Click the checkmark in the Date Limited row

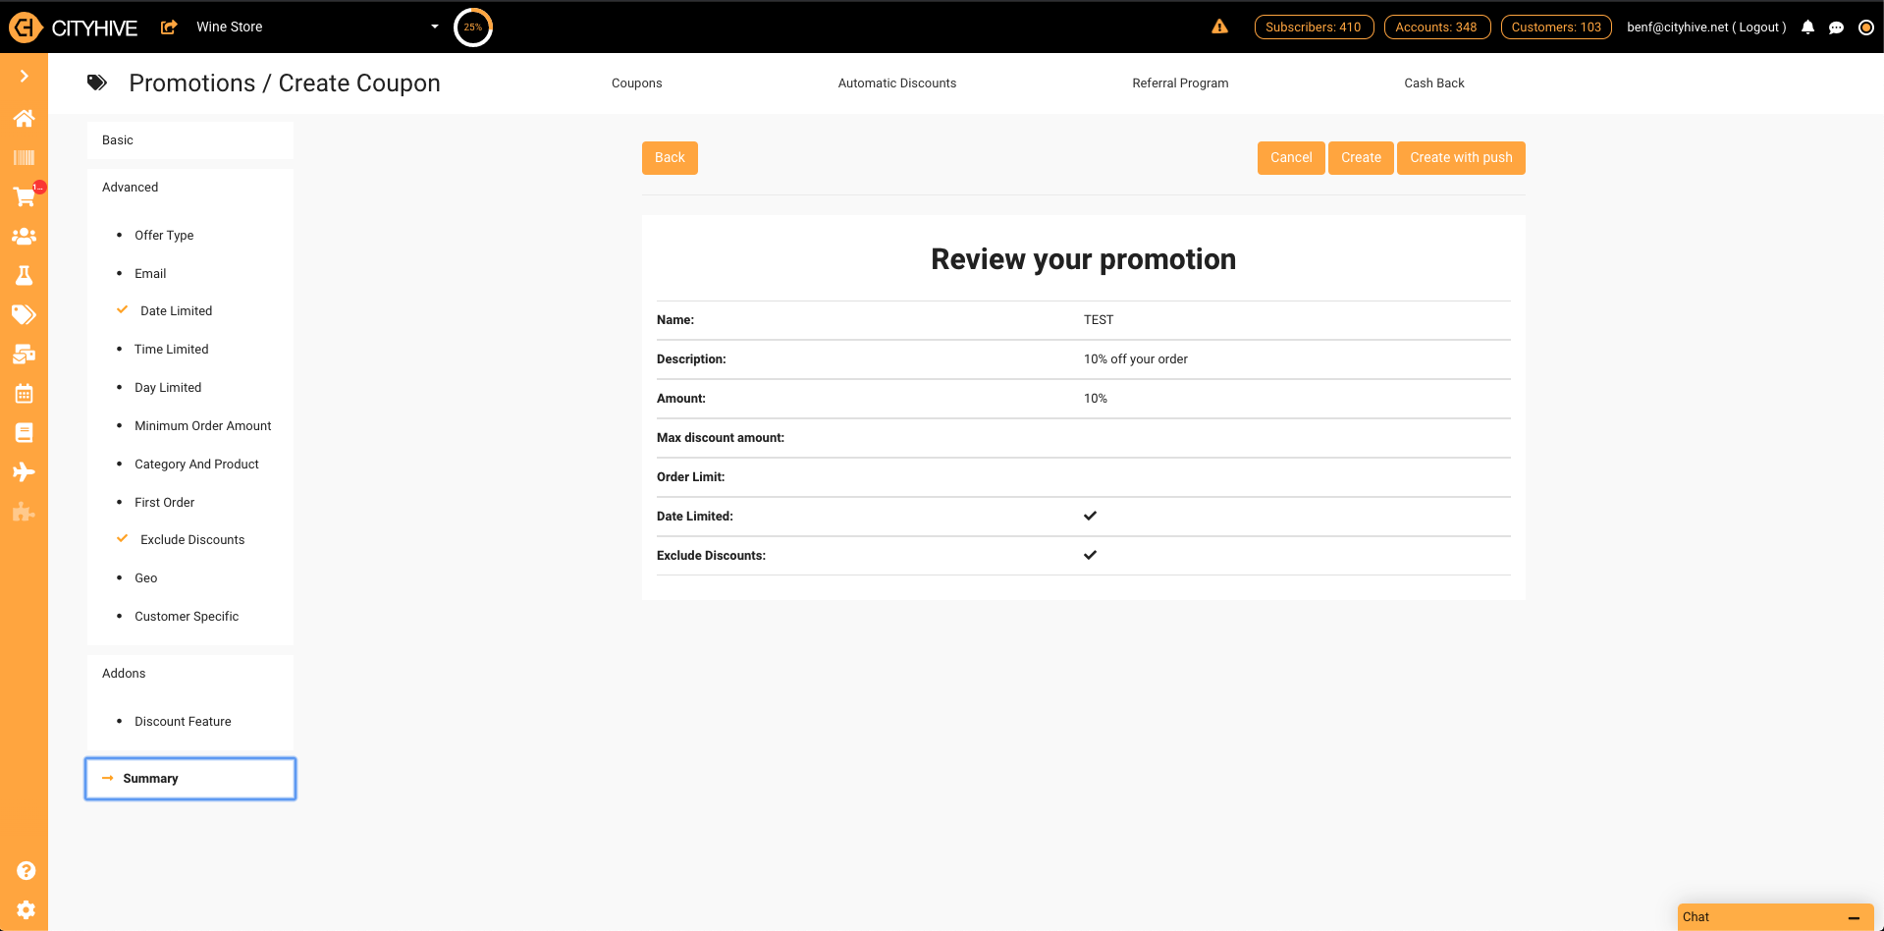point(1090,516)
